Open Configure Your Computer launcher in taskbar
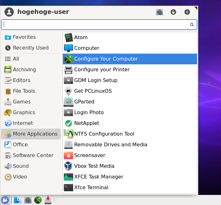This screenshot has width=221, height=205. pyautogui.click(x=38, y=200)
